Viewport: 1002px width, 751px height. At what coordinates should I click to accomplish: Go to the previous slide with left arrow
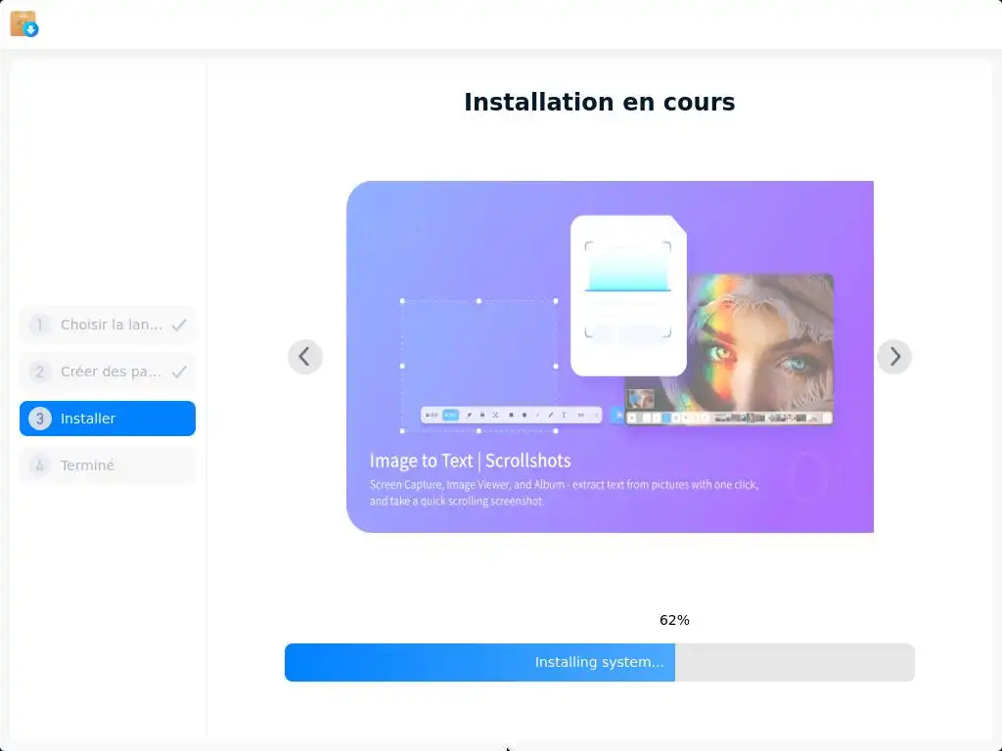(305, 356)
